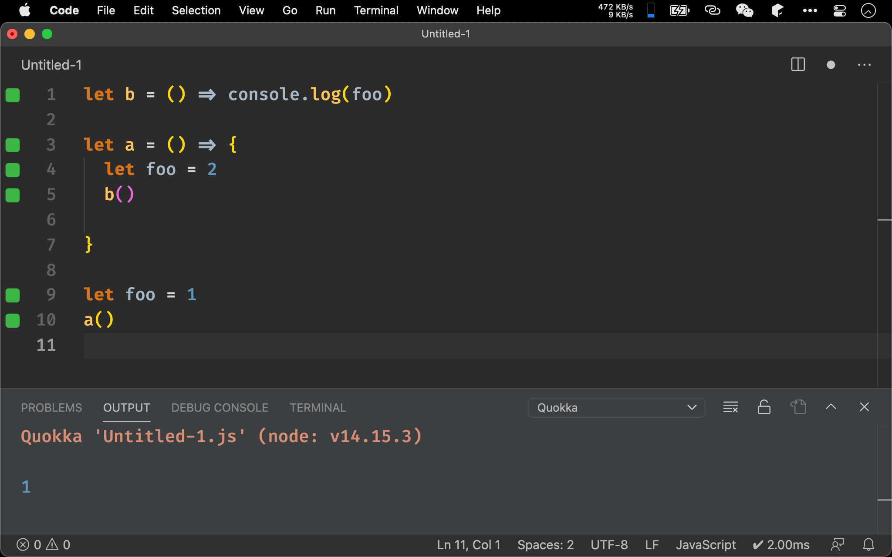892x557 pixels.
Task: Switch to the DEBUG CONSOLE tab
Action: [x=220, y=408]
